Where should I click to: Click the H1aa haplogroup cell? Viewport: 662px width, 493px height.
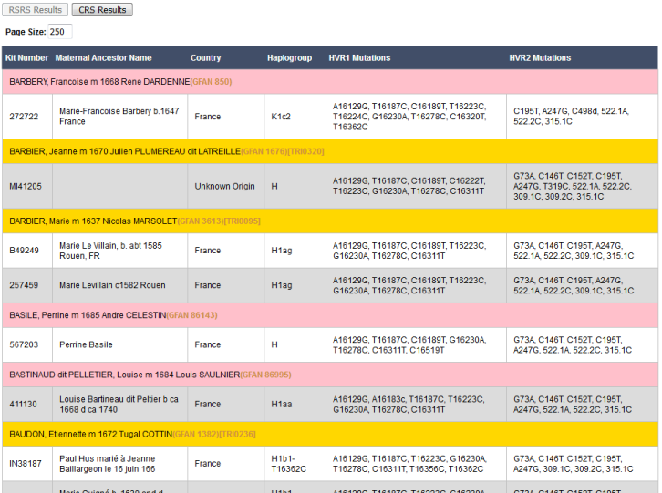pyautogui.click(x=295, y=405)
